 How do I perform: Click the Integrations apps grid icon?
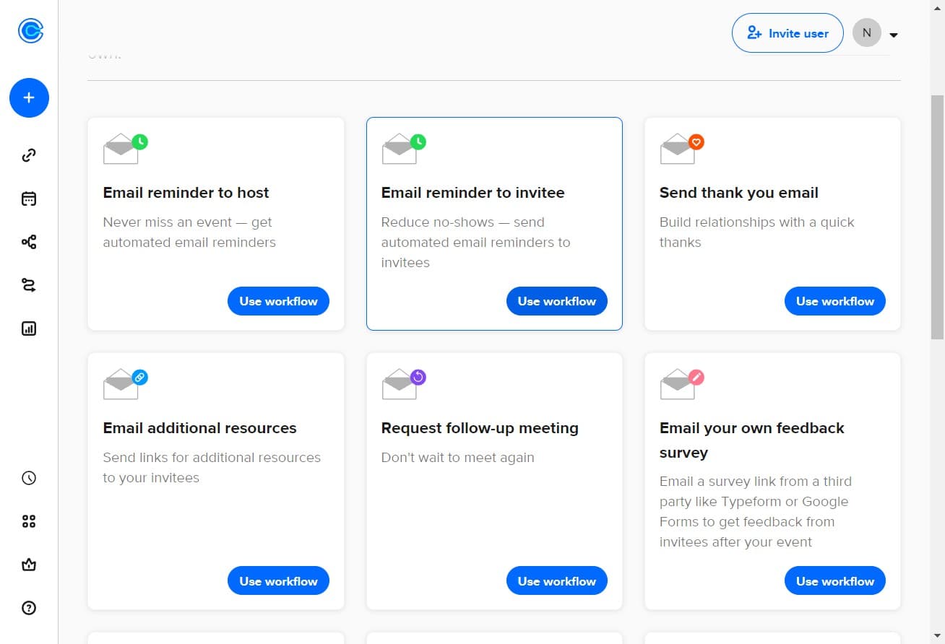[x=29, y=521]
